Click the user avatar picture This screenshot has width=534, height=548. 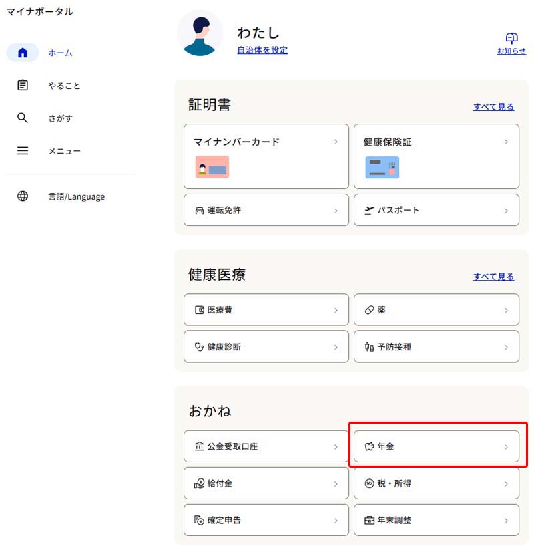point(200,33)
